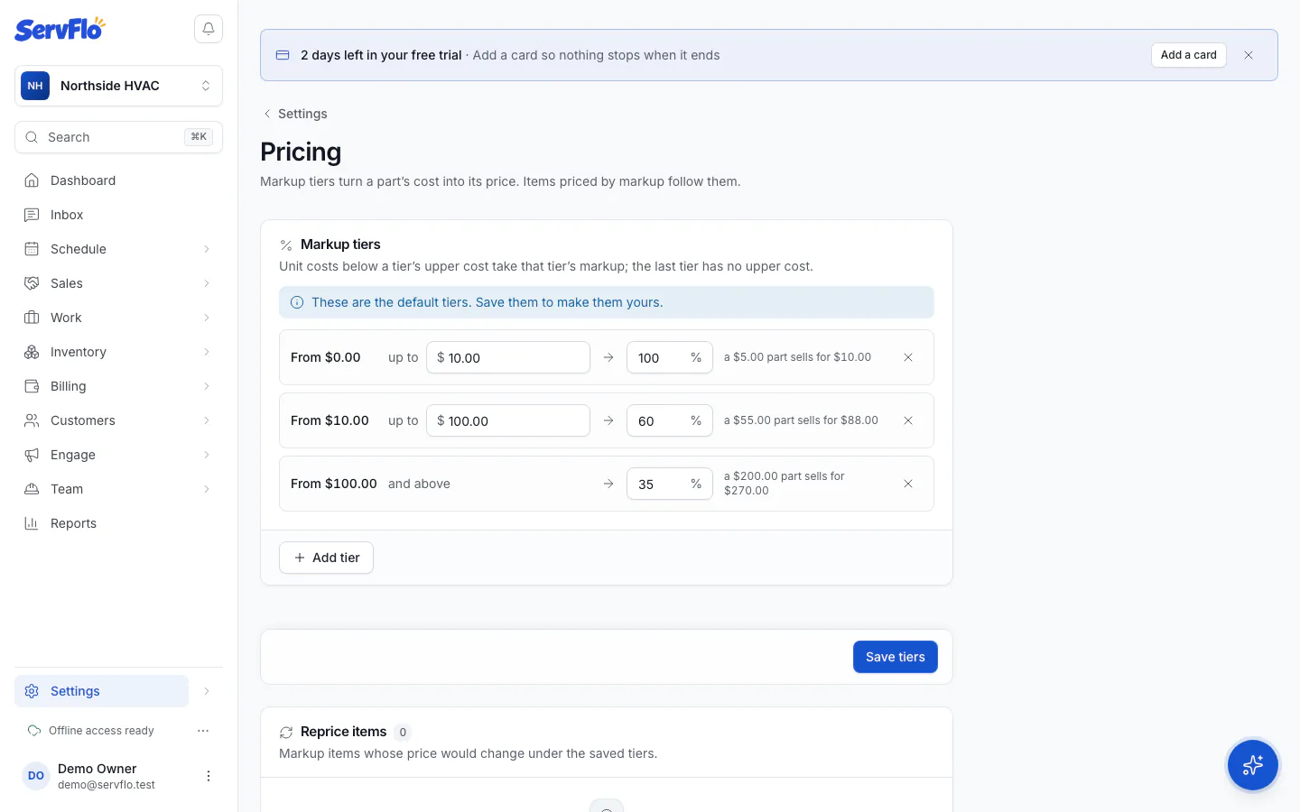Expand the Work submenu chevron

click(x=207, y=318)
